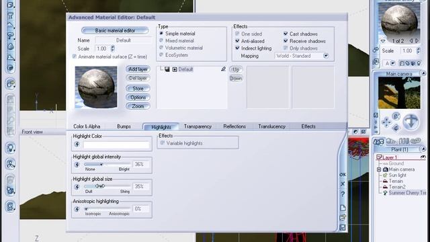Click the pencil edit icon on Default layer
This screenshot has width=430, height=242.
(x=223, y=69)
